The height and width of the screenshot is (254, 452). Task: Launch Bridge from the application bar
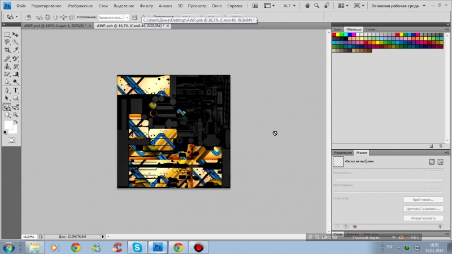(255, 6)
